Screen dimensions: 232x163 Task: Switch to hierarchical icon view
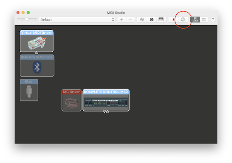tap(195, 20)
